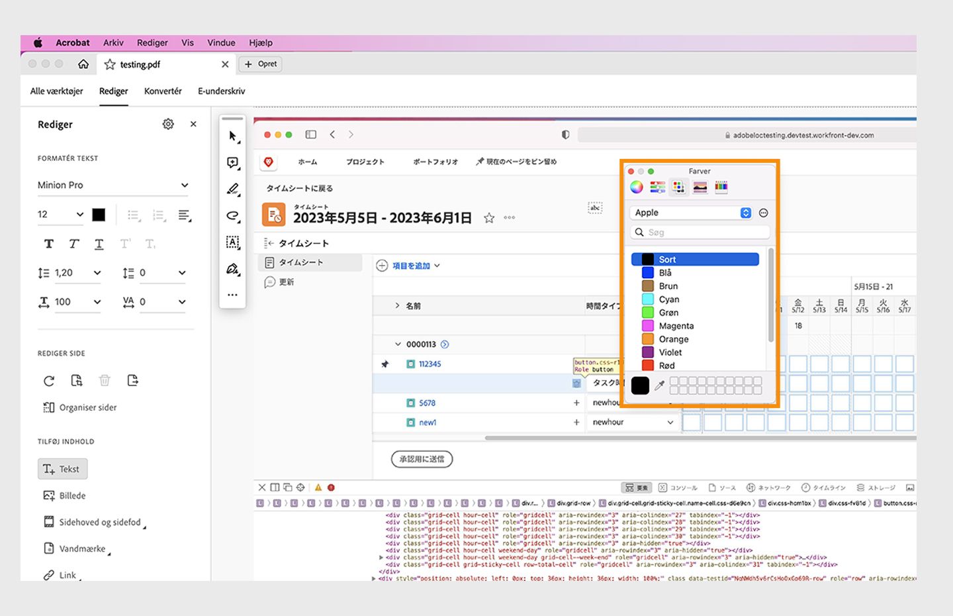Image resolution: width=953 pixels, height=616 pixels.
Task: Toggle underline formatting in Formatér tekst
Action: click(99, 244)
